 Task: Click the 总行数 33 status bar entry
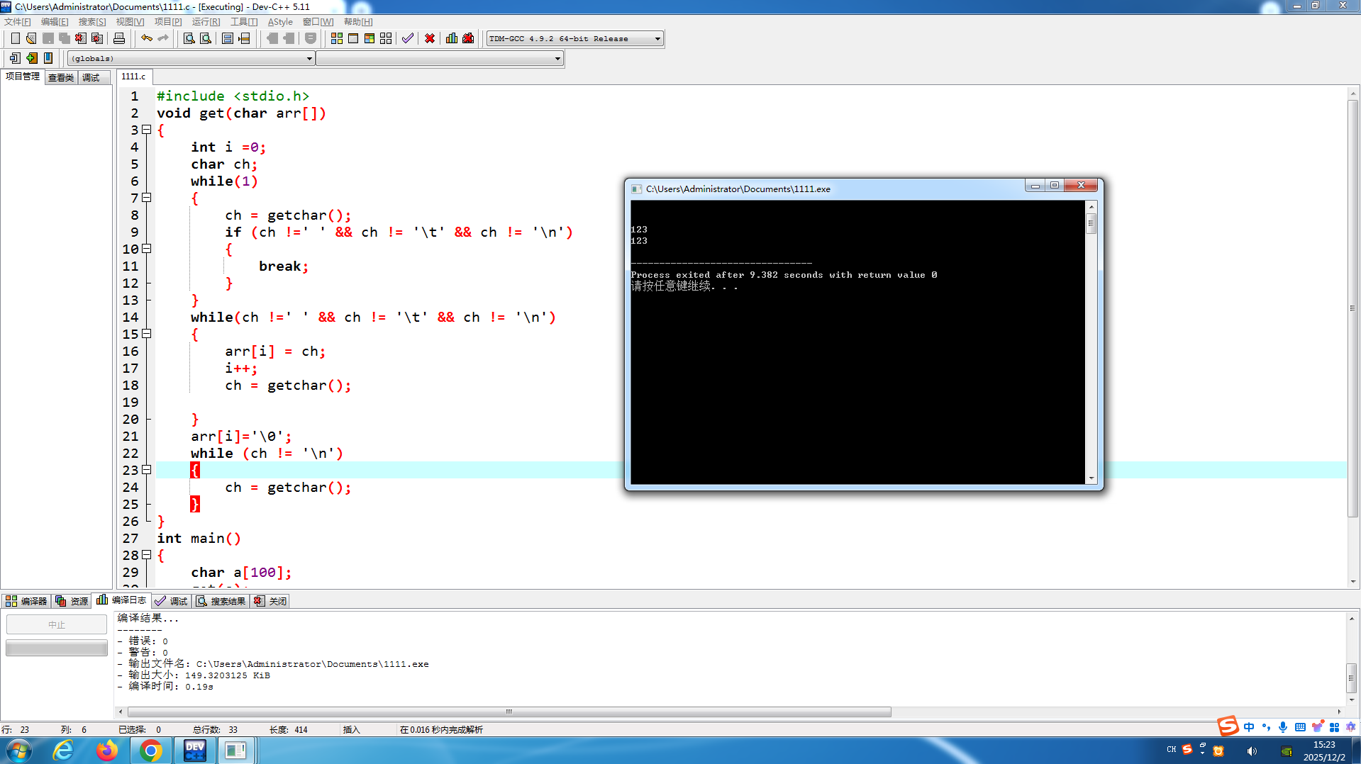(x=215, y=729)
